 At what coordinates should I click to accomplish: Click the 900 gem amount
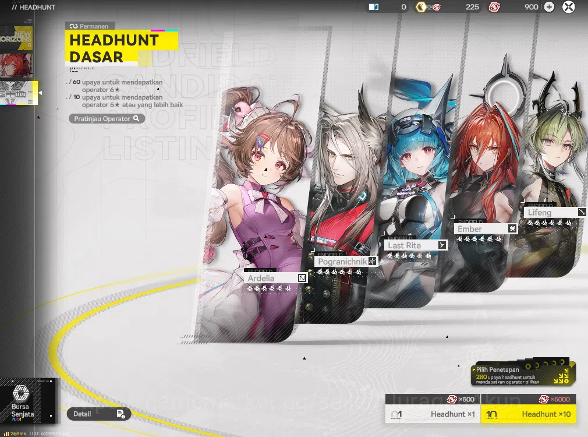point(532,7)
